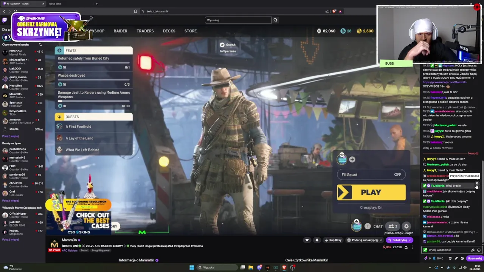The height and width of the screenshot is (272, 484).
Task: Click the DropyWłączone stream tag
Action: (x=101, y=250)
